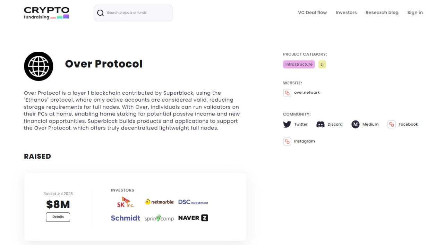Click the Discord community icon
Viewport: 444px width, 245px height.
321,124
